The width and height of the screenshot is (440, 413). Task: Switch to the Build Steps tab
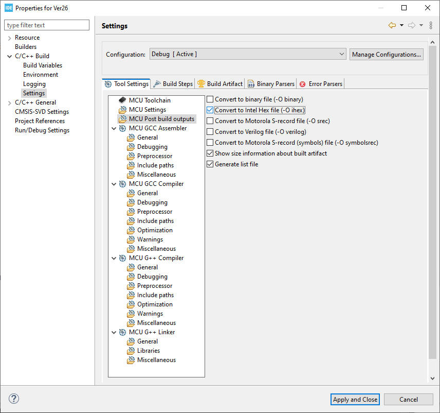pyautogui.click(x=173, y=84)
